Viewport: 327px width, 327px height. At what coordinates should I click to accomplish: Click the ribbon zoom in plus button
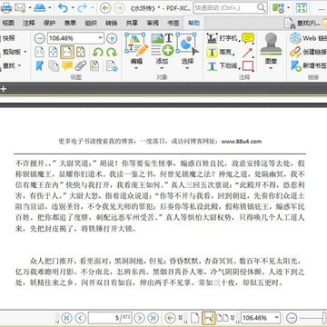(112, 38)
